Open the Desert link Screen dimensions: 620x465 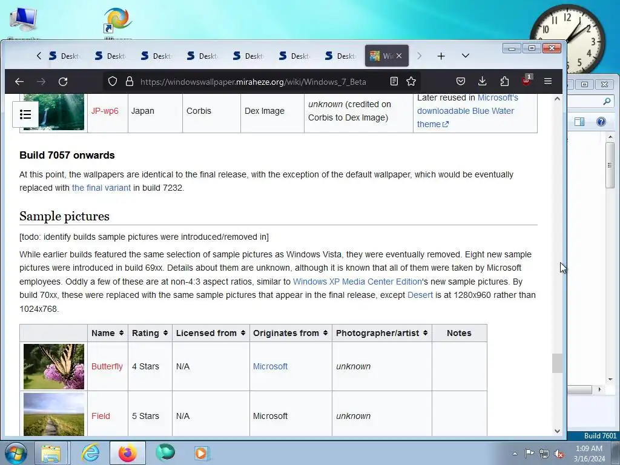tap(420, 295)
